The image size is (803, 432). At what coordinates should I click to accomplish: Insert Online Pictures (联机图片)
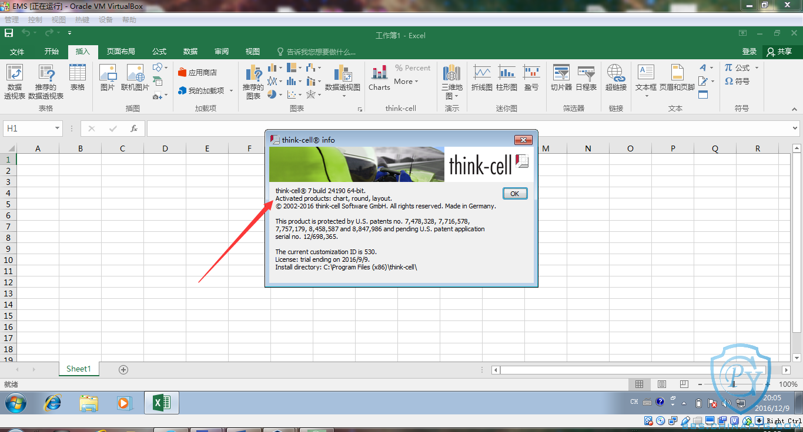point(135,77)
